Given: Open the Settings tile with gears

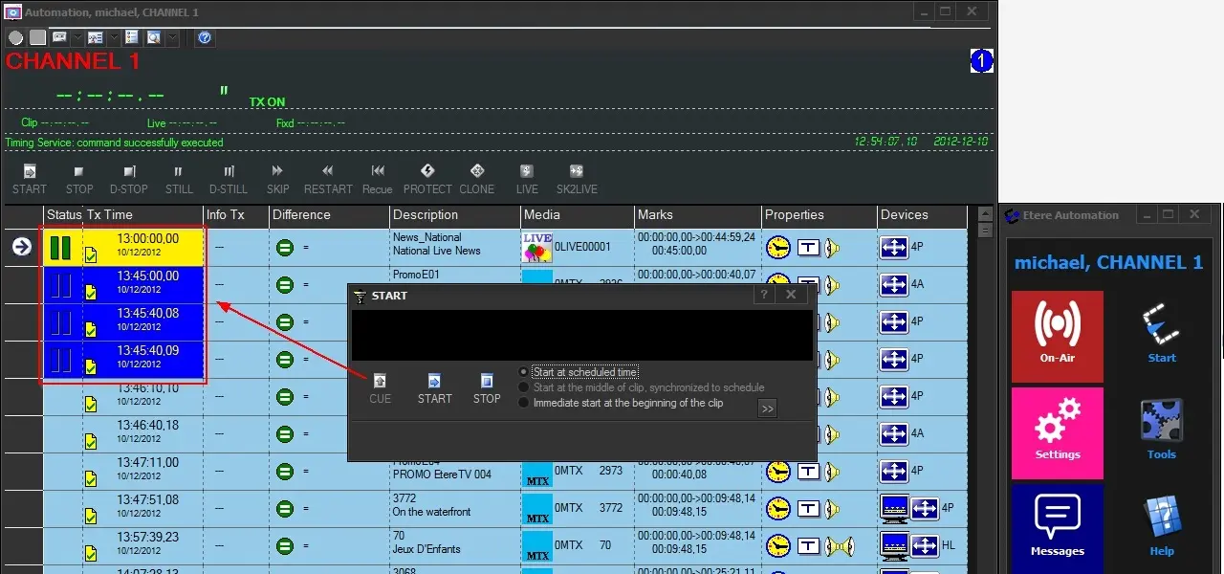Looking at the screenshot, I should [x=1057, y=432].
